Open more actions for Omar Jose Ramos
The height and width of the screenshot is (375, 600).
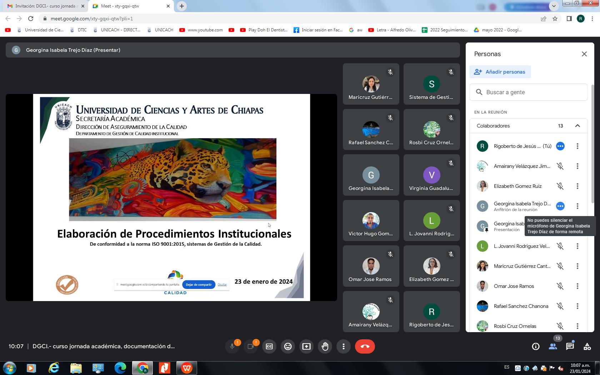click(577, 286)
